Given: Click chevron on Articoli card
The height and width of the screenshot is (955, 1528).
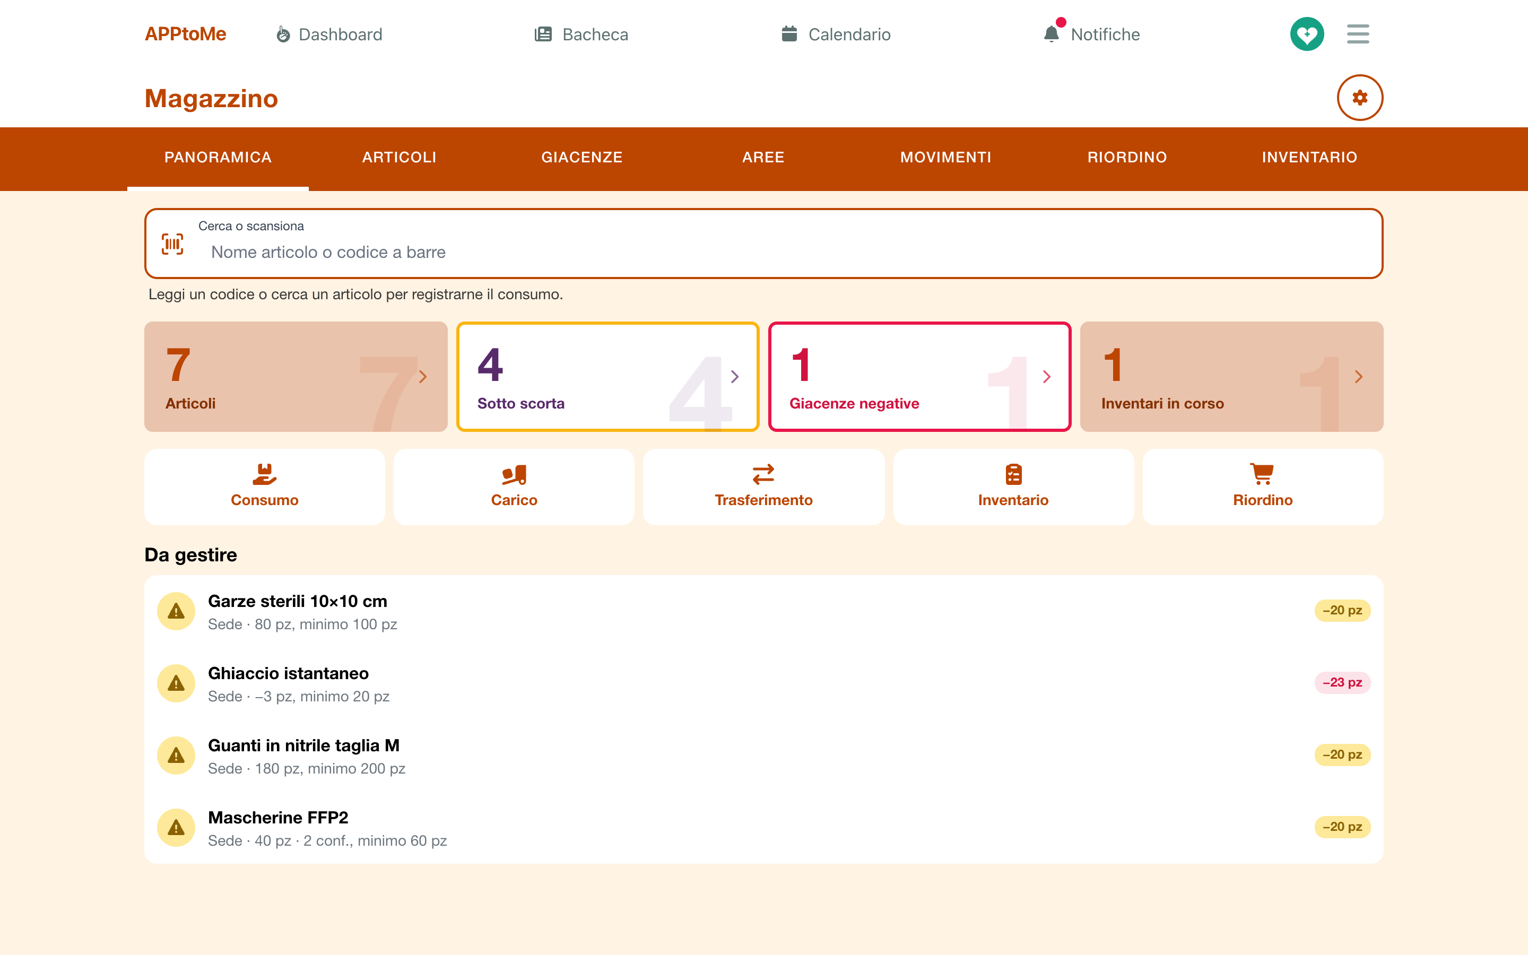Looking at the screenshot, I should (x=423, y=377).
